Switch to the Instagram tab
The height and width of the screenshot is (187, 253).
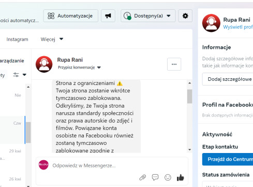17,39
